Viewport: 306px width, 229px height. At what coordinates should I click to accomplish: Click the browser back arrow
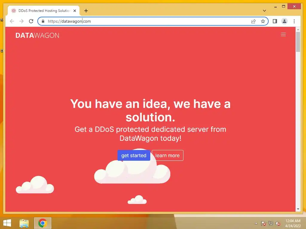(12, 21)
